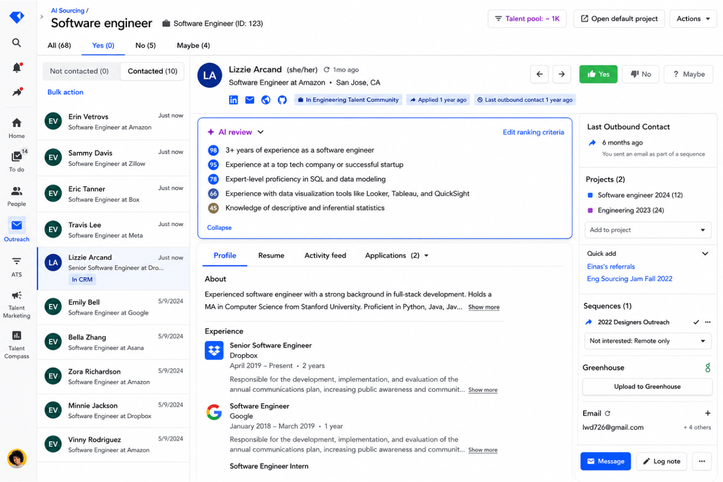Select the No (5) tab
The image size is (723, 482).
click(146, 45)
